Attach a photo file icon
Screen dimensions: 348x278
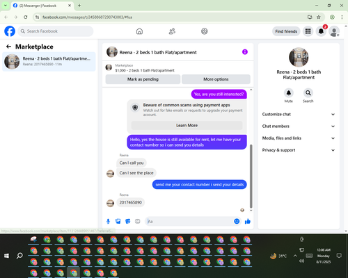pos(118,222)
